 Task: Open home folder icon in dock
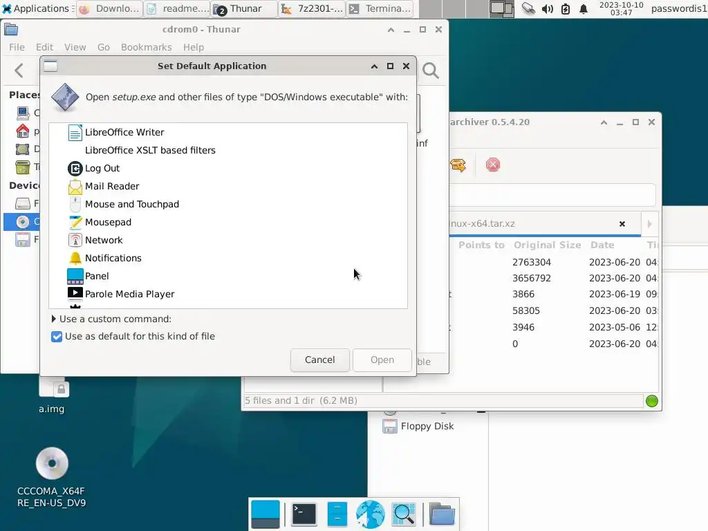pyautogui.click(x=442, y=514)
